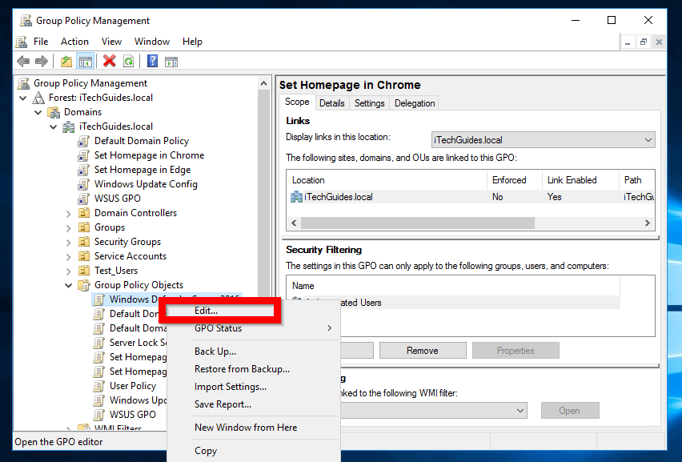Select the User Policy GPO in tree
This screenshot has width=682, height=462.
[x=132, y=386]
